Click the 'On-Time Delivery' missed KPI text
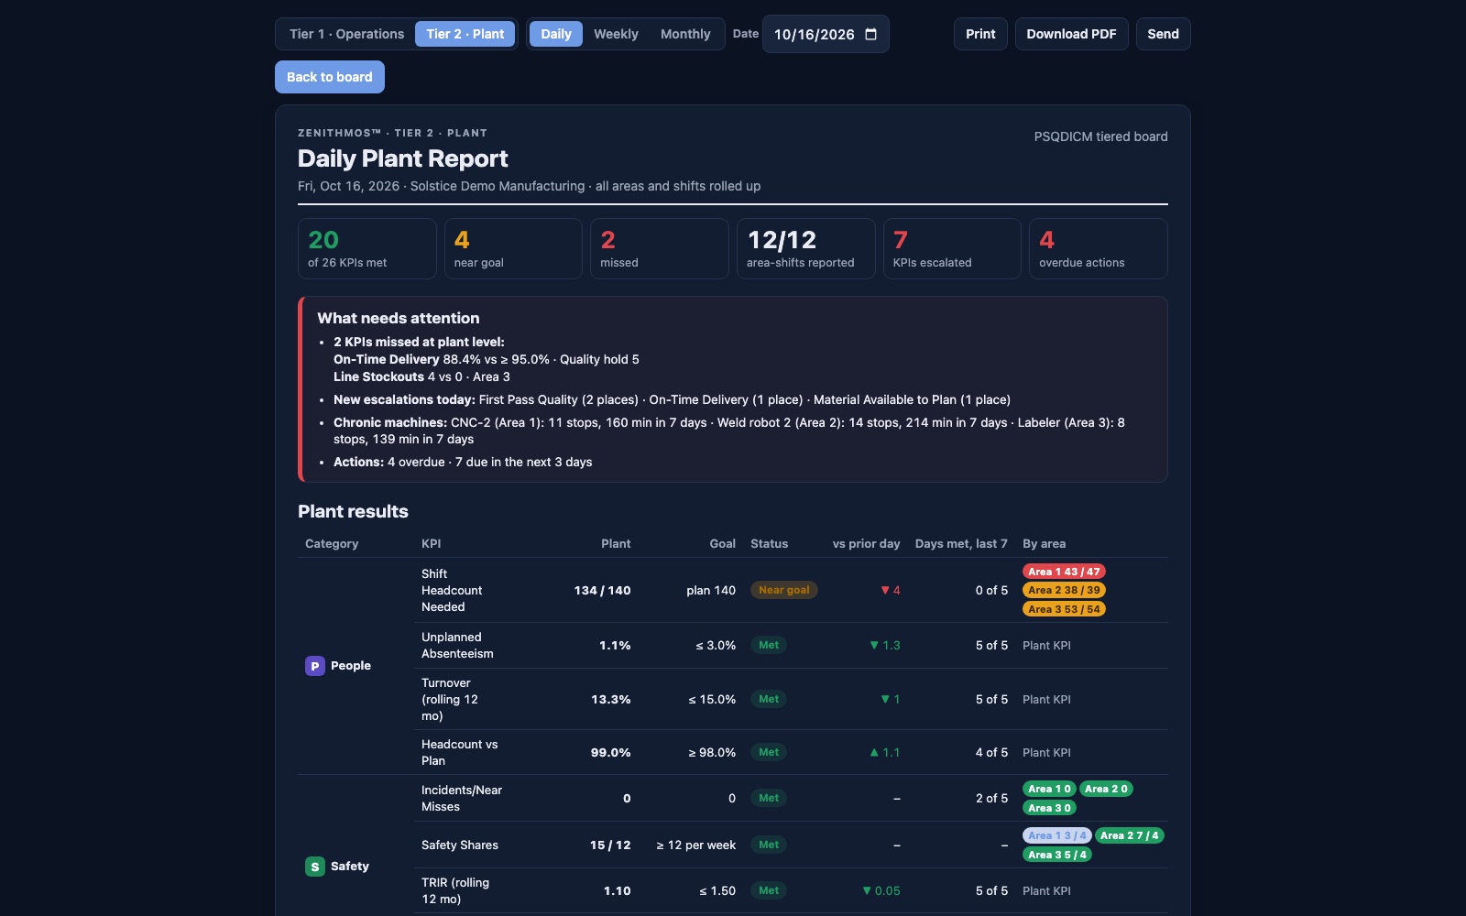 [x=386, y=359]
